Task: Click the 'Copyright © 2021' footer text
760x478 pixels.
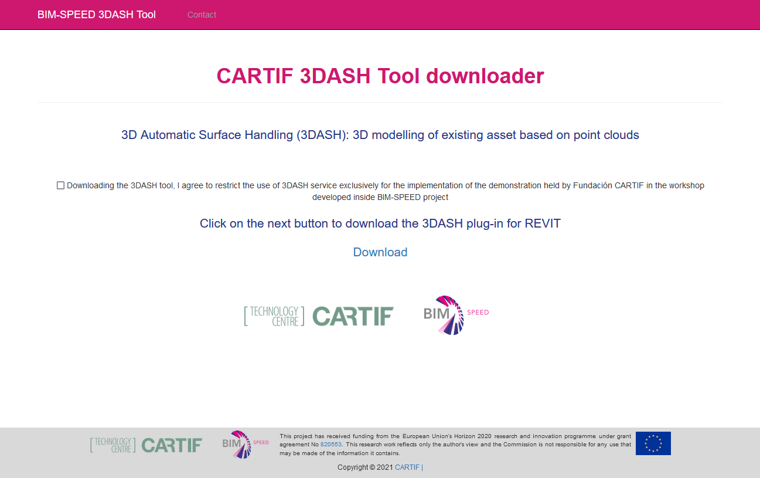Action: click(x=365, y=467)
